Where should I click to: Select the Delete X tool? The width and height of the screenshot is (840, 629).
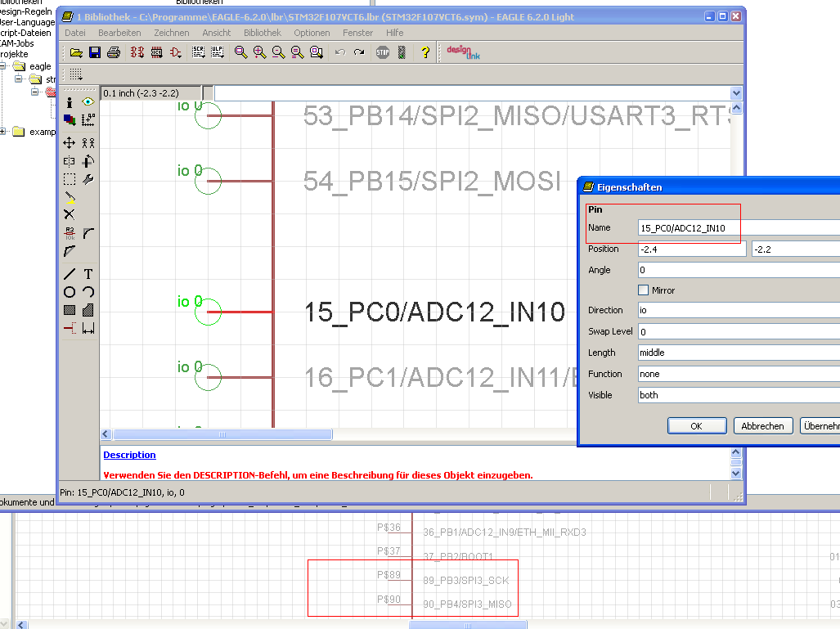click(69, 215)
